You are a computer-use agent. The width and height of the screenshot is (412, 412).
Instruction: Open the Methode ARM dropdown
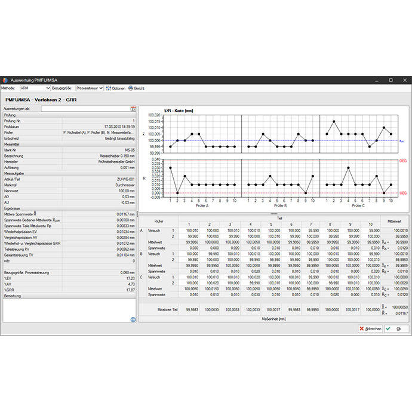pos(35,88)
